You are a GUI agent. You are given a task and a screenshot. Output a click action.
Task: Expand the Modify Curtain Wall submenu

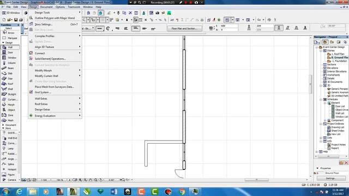[x=55, y=76]
